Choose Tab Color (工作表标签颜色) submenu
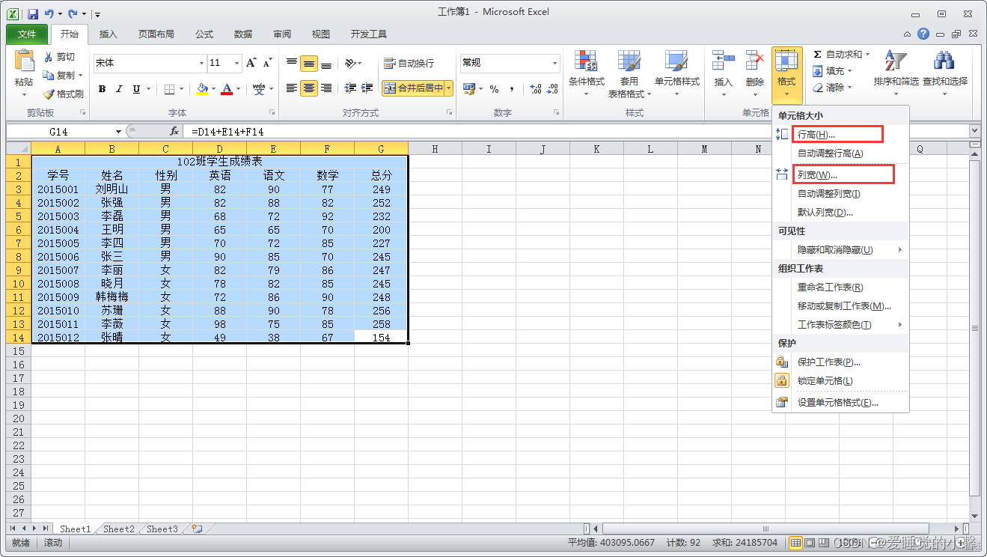987x557 pixels. pyautogui.click(x=840, y=325)
